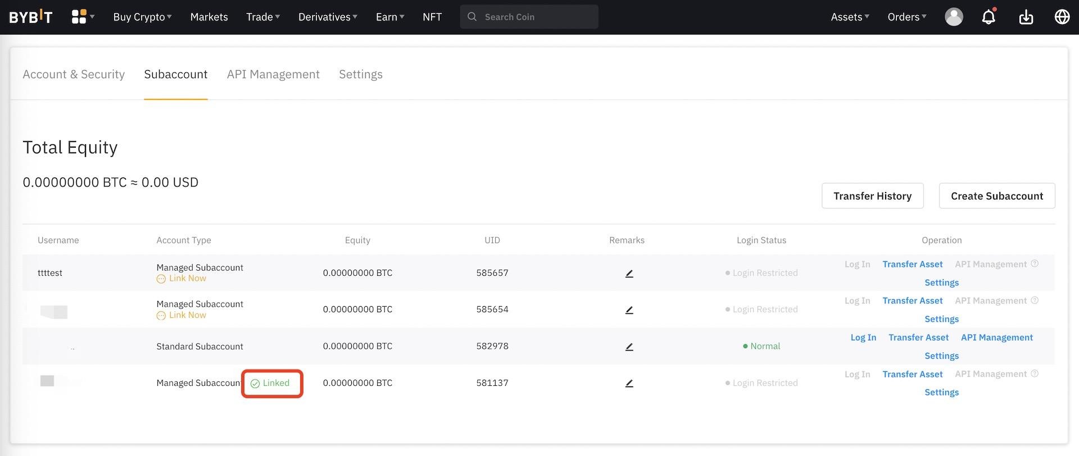Open the Orders dropdown
The image size is (1079, 456).
coord(906,17)
